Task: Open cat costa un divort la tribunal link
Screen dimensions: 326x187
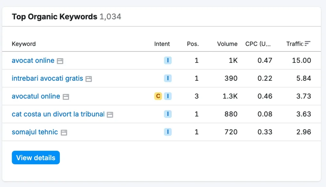Action: tap(58, 114)
